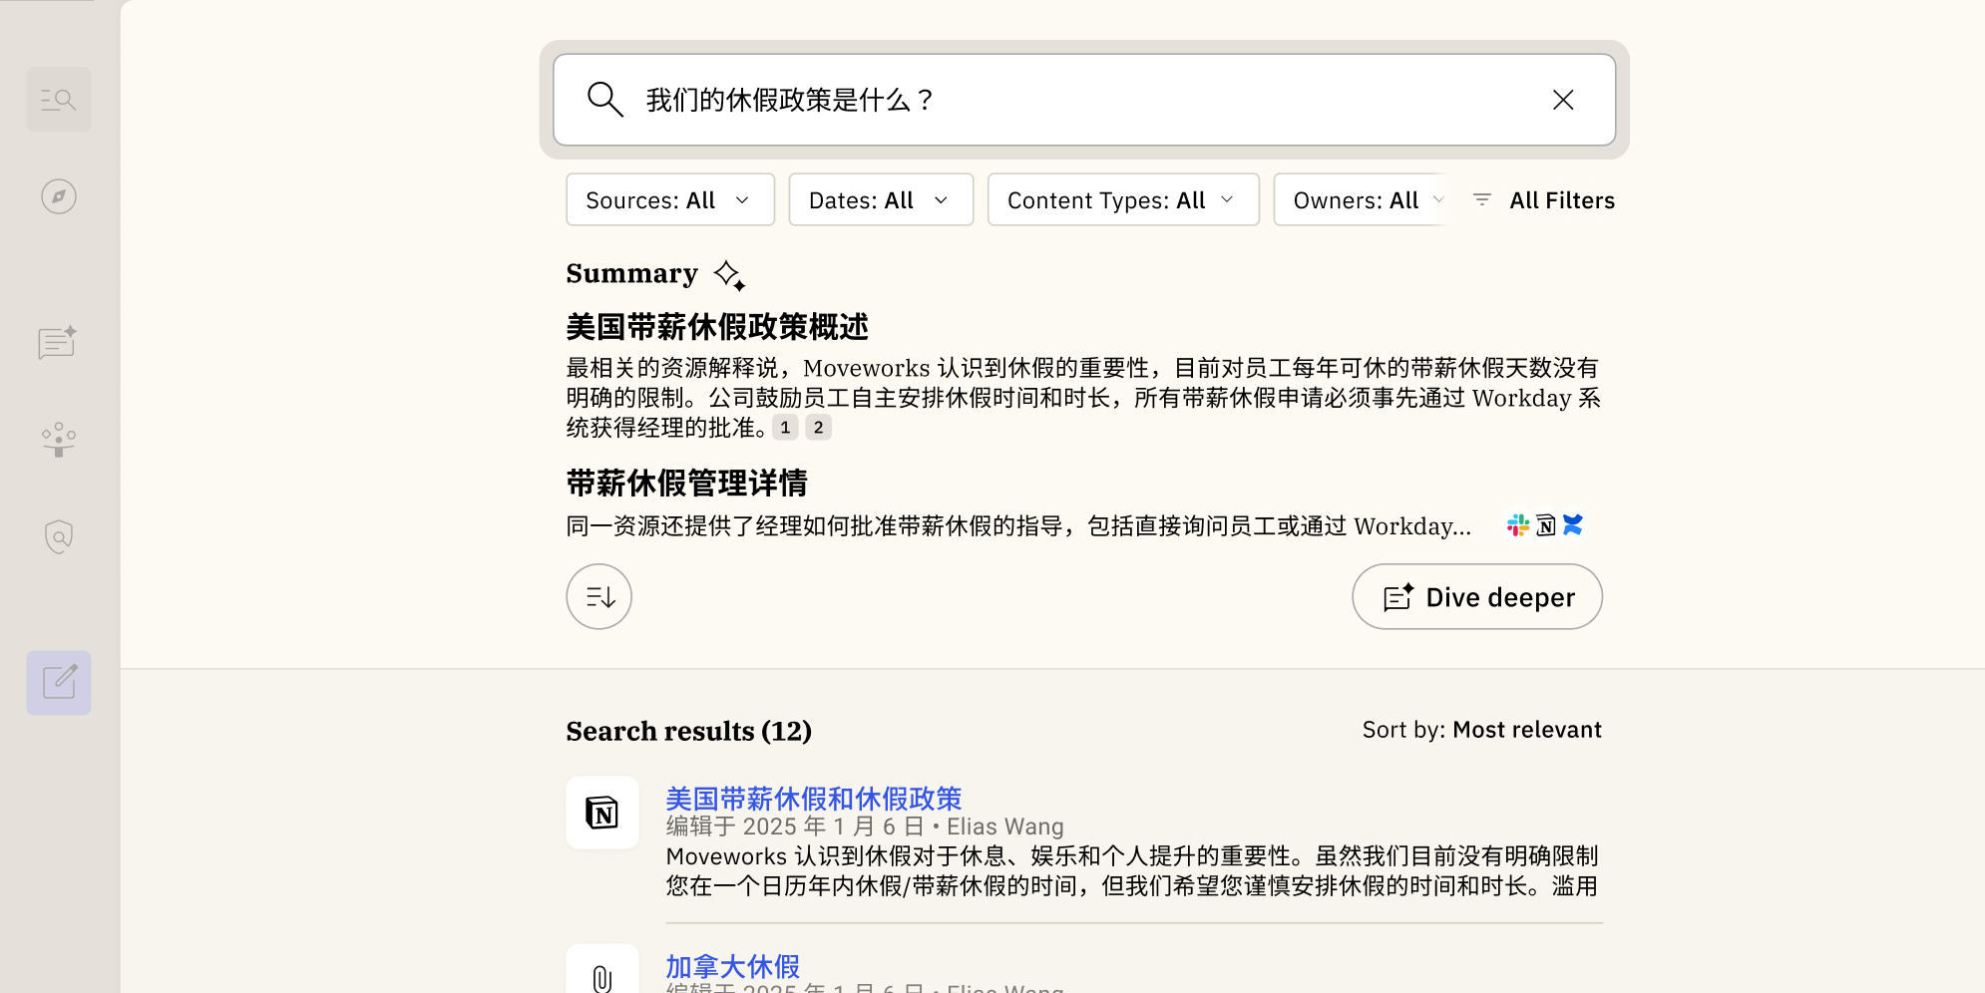Open the shield search sidebar icon
This screenshot has height=993, width=1985.
click(59, 536)
